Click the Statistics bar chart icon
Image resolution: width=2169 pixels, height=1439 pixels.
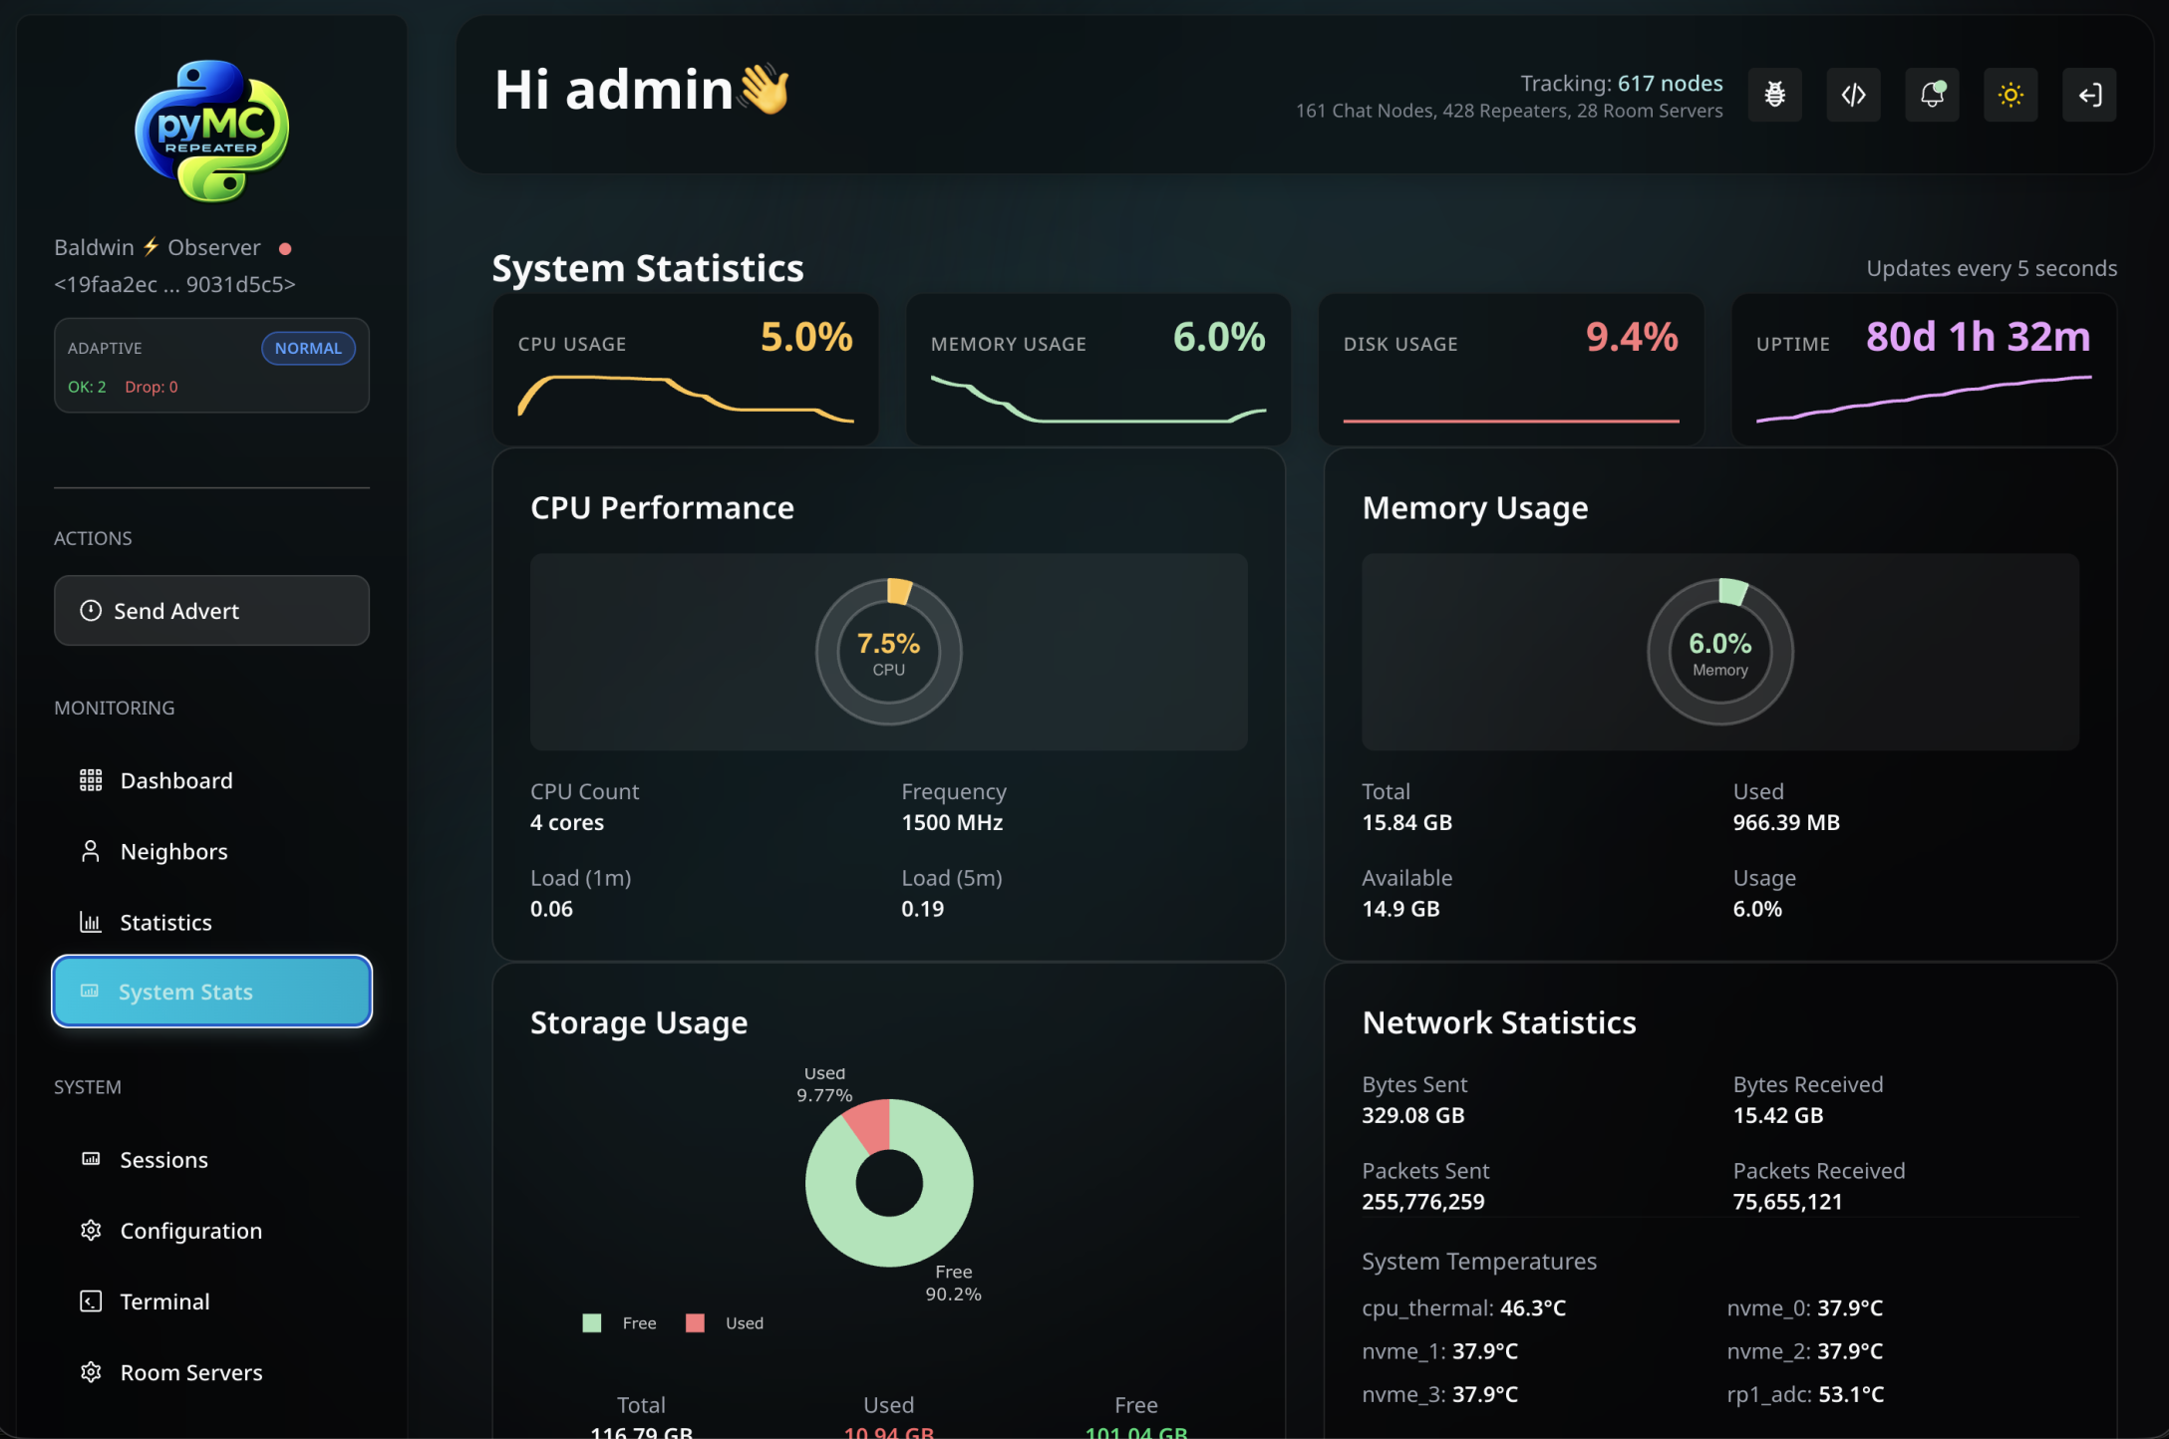click(x=91, y=922)
